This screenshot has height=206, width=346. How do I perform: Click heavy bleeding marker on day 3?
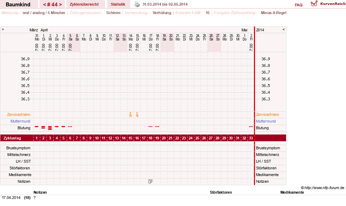pos(50,128)
